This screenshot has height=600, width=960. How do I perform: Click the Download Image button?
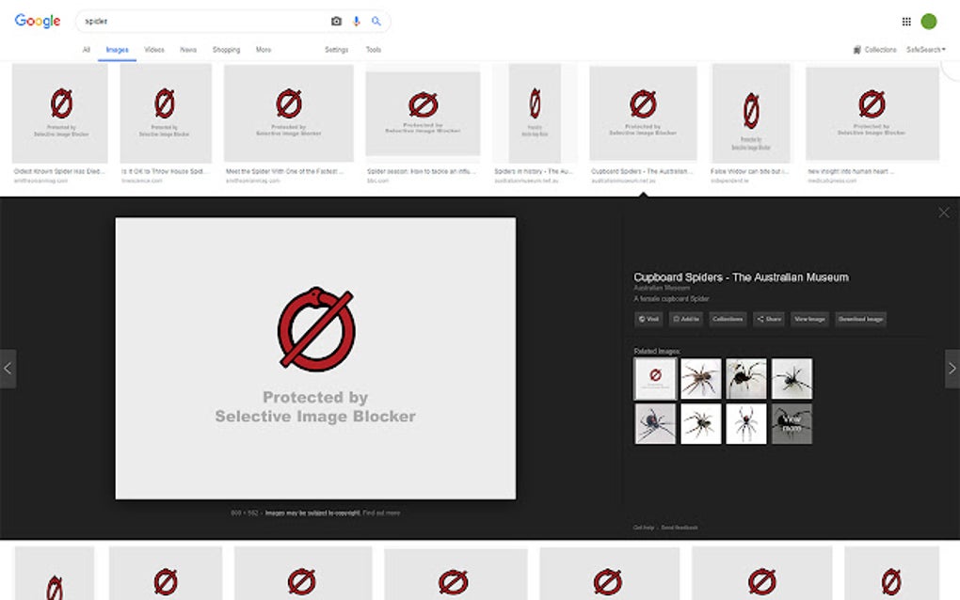(859, 319)
